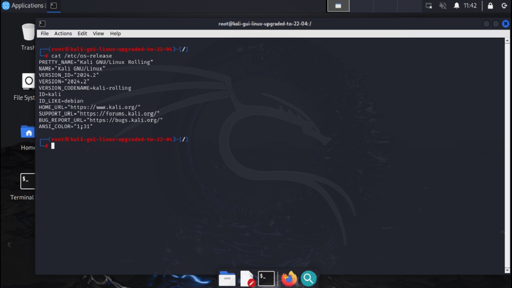Close the terminal window
Viewport: 512px width, 288px height.
pyautogui.click(x=506, y=24)
